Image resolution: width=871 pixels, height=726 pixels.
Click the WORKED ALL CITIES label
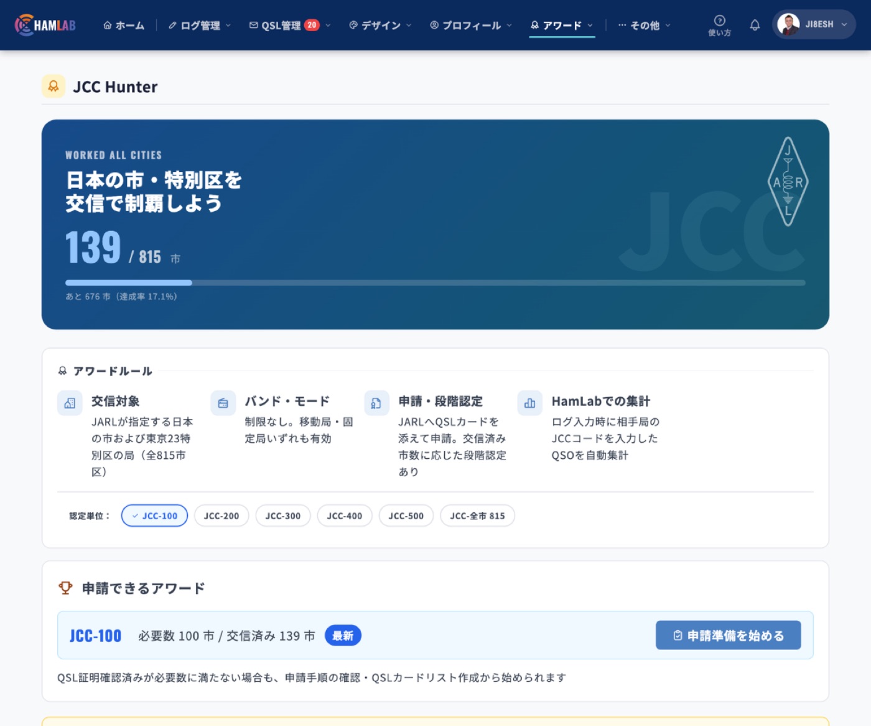(113, 155)
